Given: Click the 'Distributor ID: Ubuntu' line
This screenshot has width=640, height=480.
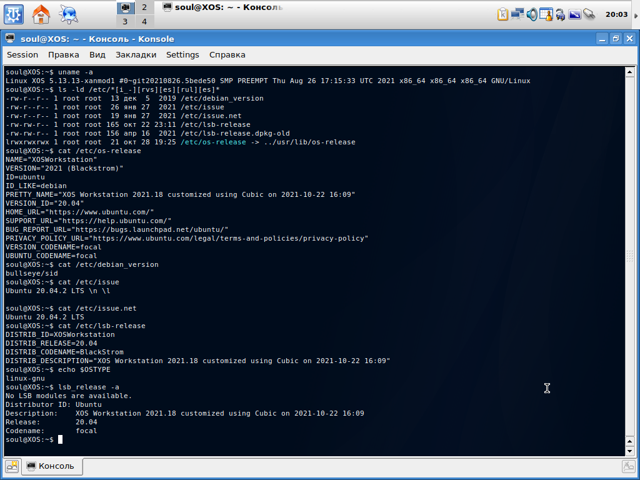Looking at the screenshot, I should tap(54, 404).
